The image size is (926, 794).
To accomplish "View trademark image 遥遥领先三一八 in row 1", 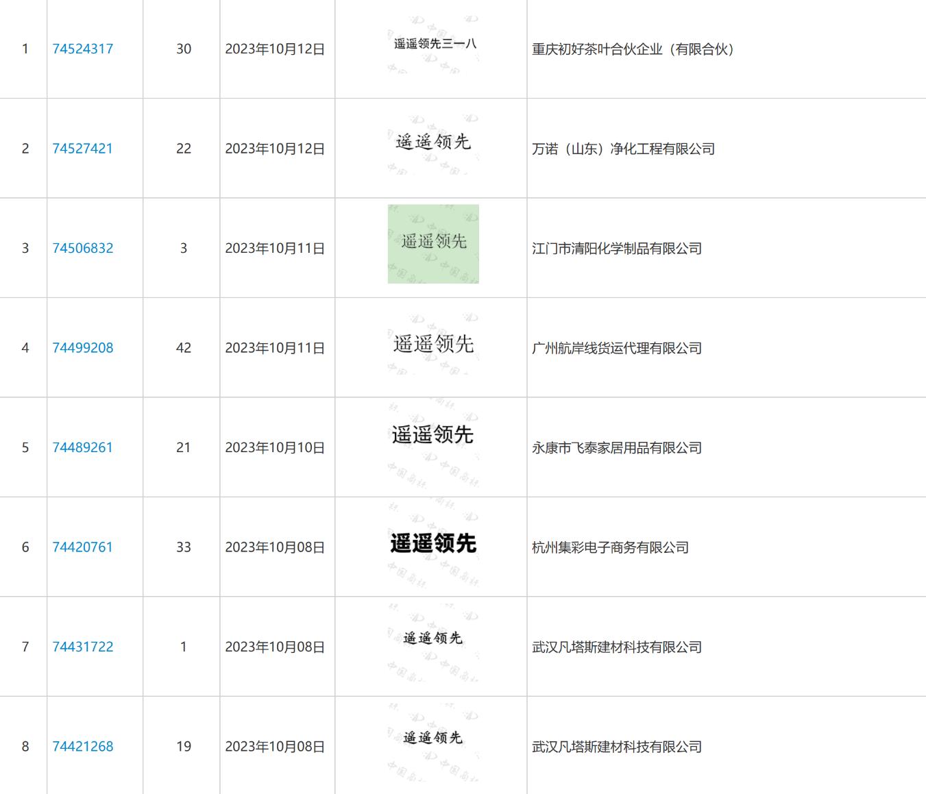I will tap(433, 44).
